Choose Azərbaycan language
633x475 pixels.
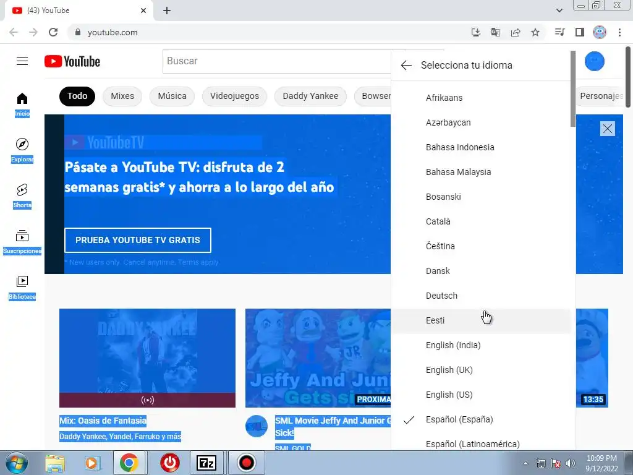pos(481,122)
